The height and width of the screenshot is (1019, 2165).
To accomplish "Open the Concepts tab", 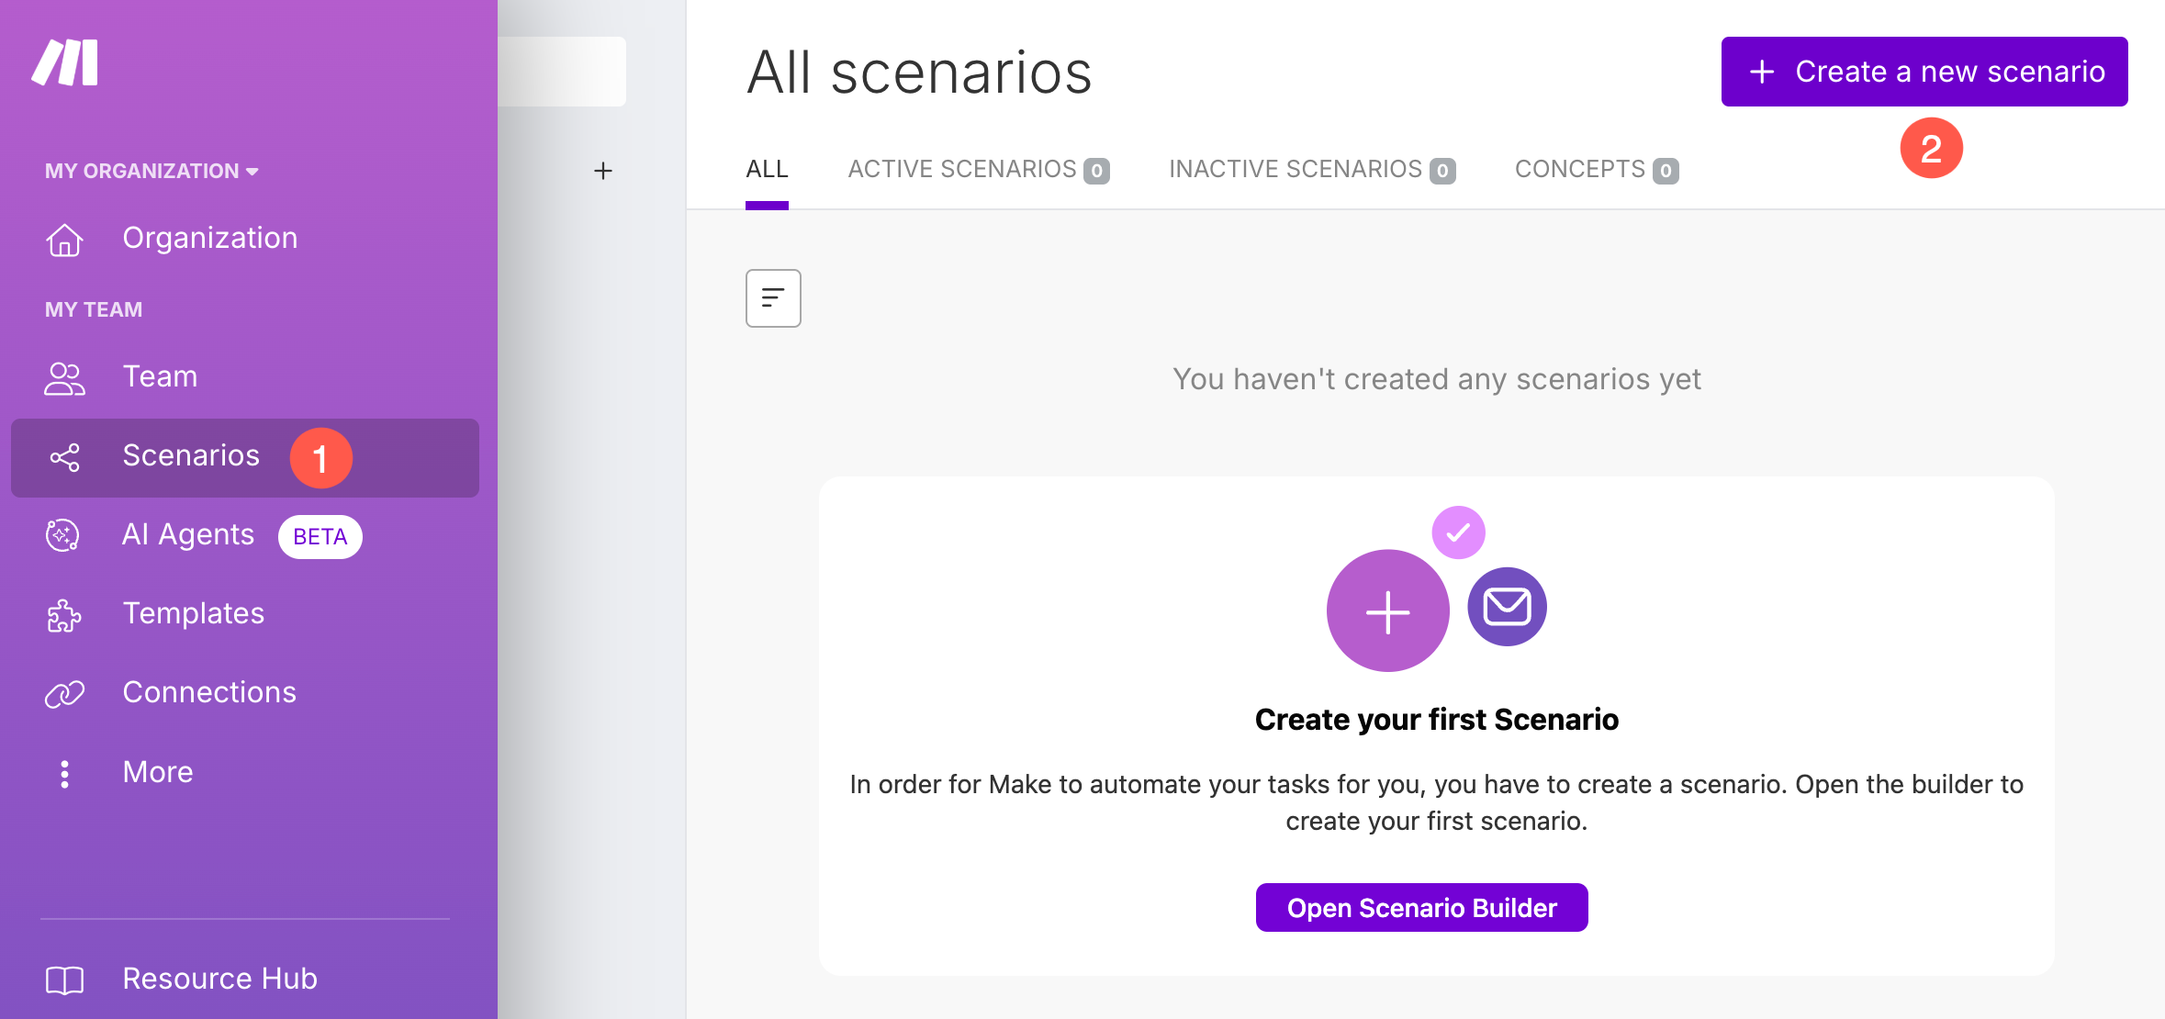I will point(1597,170).
